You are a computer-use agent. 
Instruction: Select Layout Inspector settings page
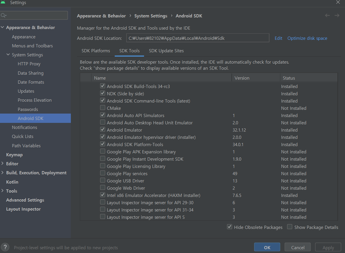click(x=23, y=209)
